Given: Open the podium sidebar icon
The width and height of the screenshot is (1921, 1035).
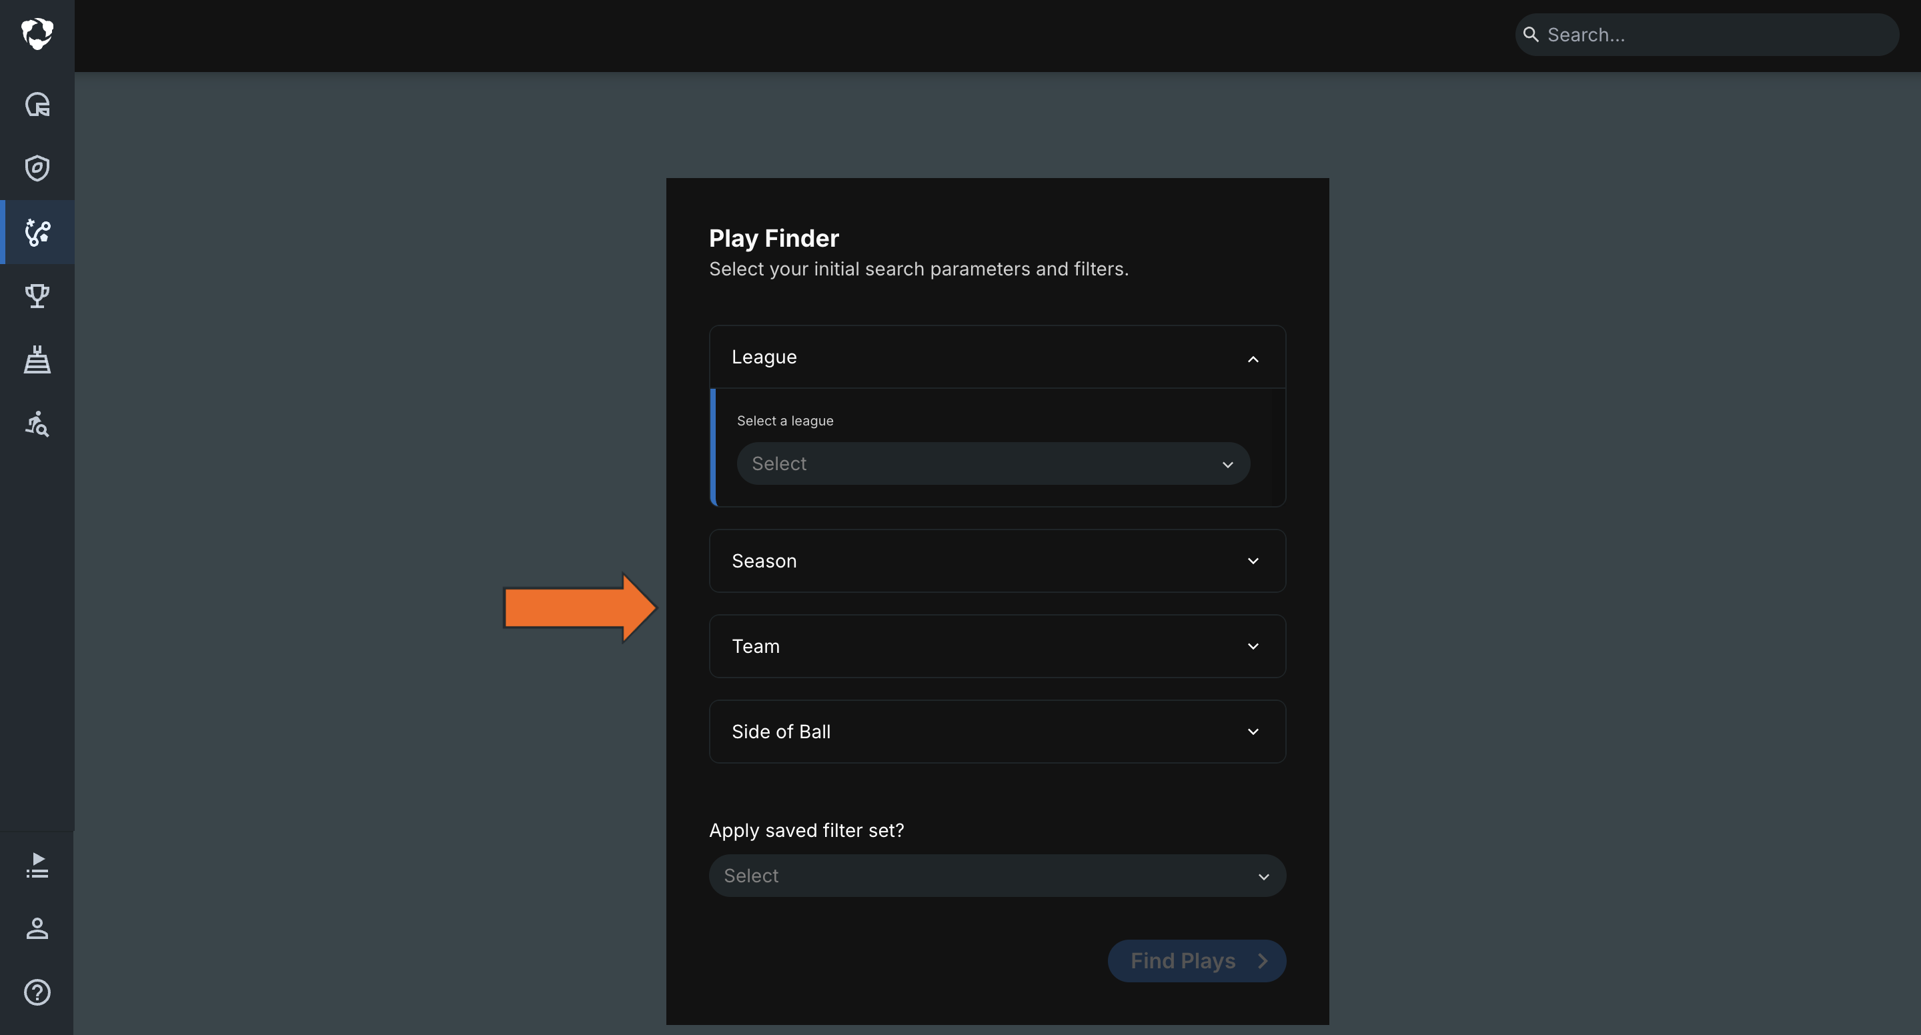Looking at the screenshot, I should [37, 359].
